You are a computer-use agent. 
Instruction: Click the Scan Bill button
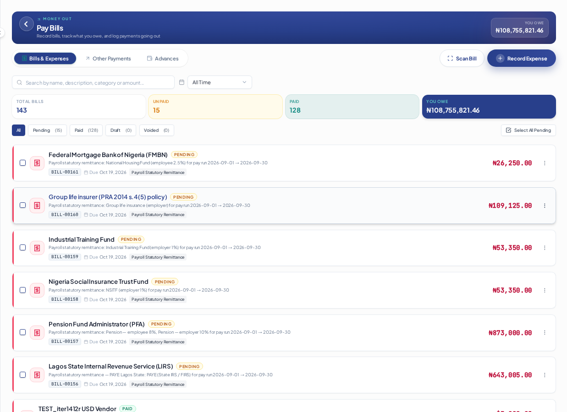462,59
